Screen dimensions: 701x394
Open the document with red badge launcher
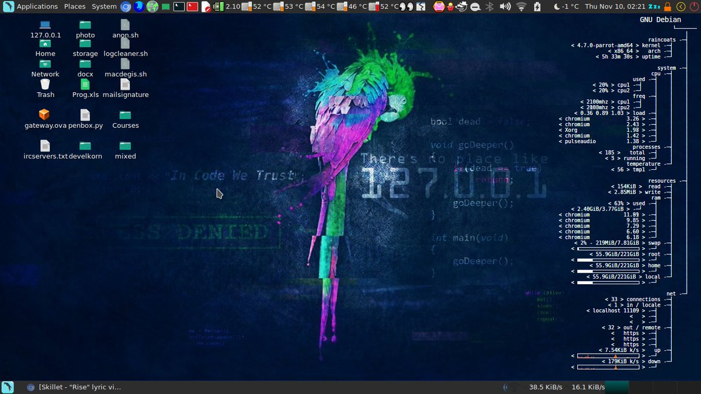click(x=206, y=7)
